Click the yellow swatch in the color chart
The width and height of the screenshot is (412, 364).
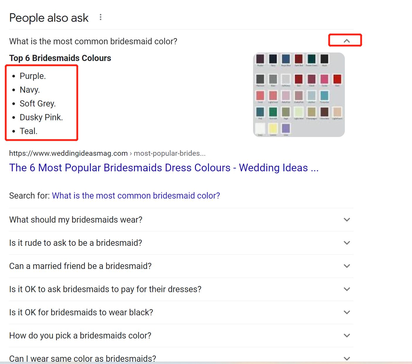click(x=273, y=128)
